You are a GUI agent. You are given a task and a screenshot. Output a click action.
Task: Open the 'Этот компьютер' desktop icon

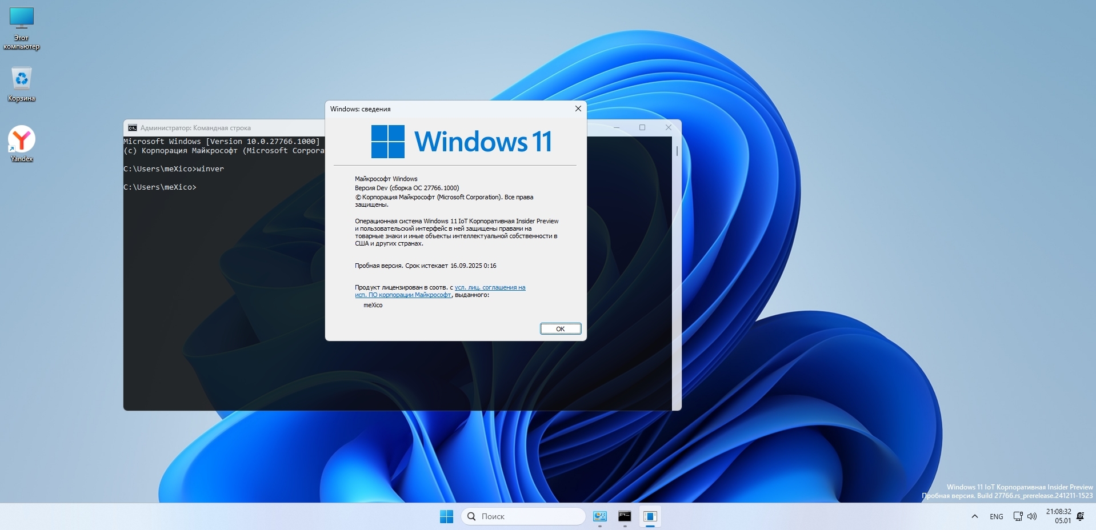click(22, 29)
